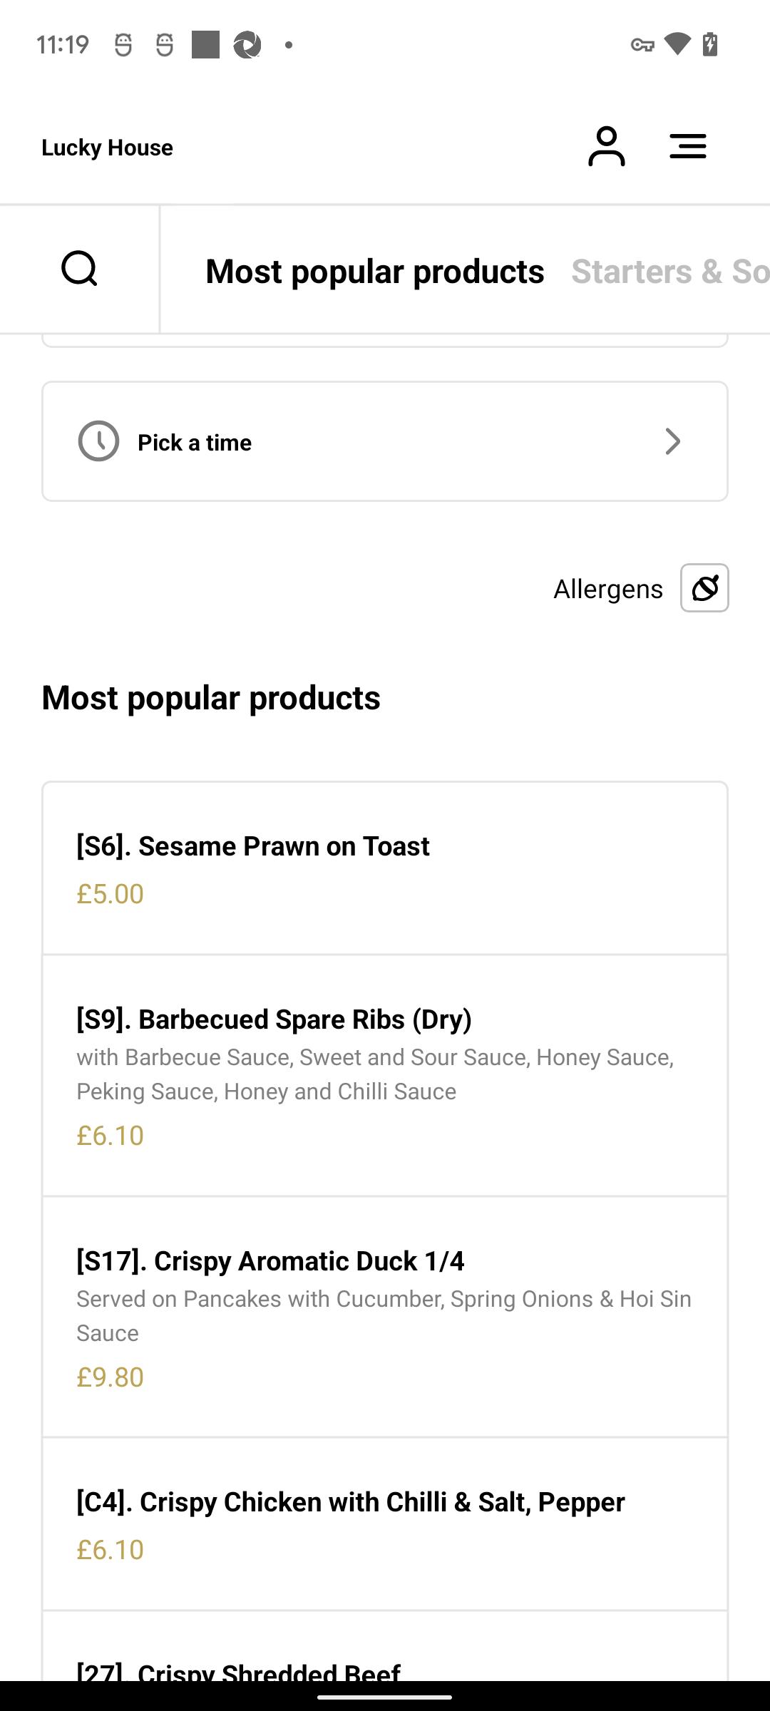
Task: Expand the Pick a time chevron
Action: pos(672,441)
